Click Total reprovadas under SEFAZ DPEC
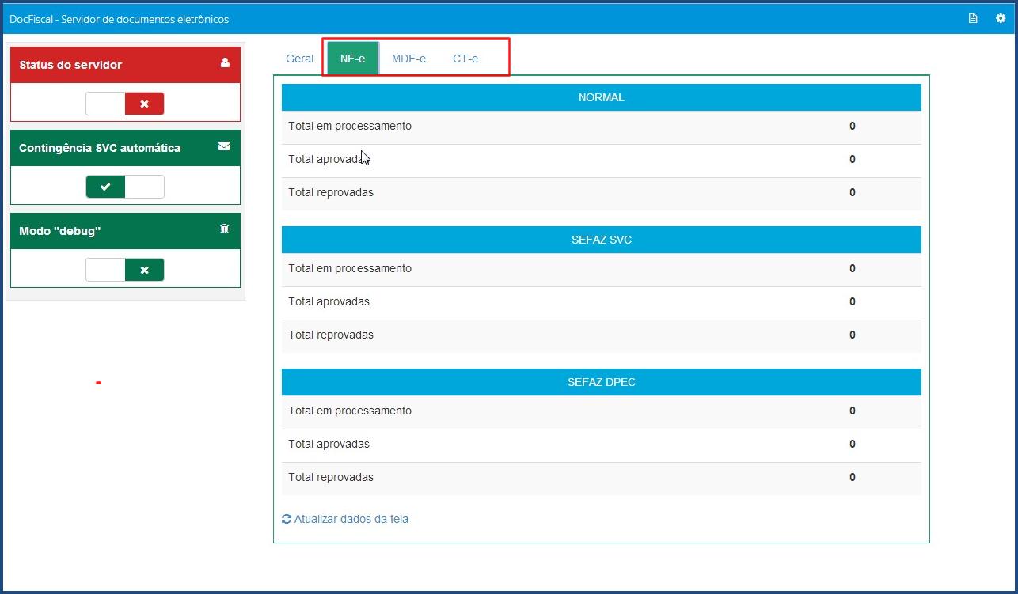The height and width of the screenshot is (594, 1018). click(331, 477)
